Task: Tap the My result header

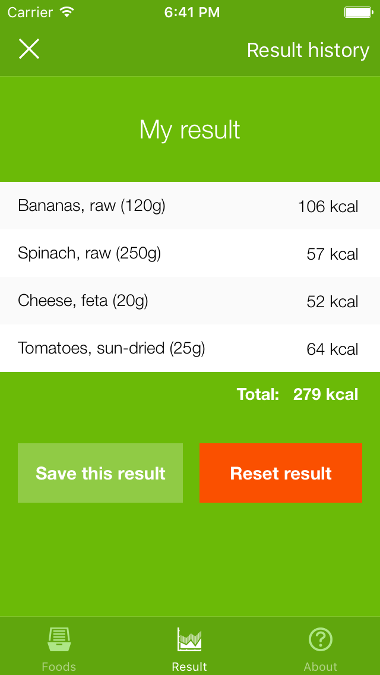Action: 189,129
